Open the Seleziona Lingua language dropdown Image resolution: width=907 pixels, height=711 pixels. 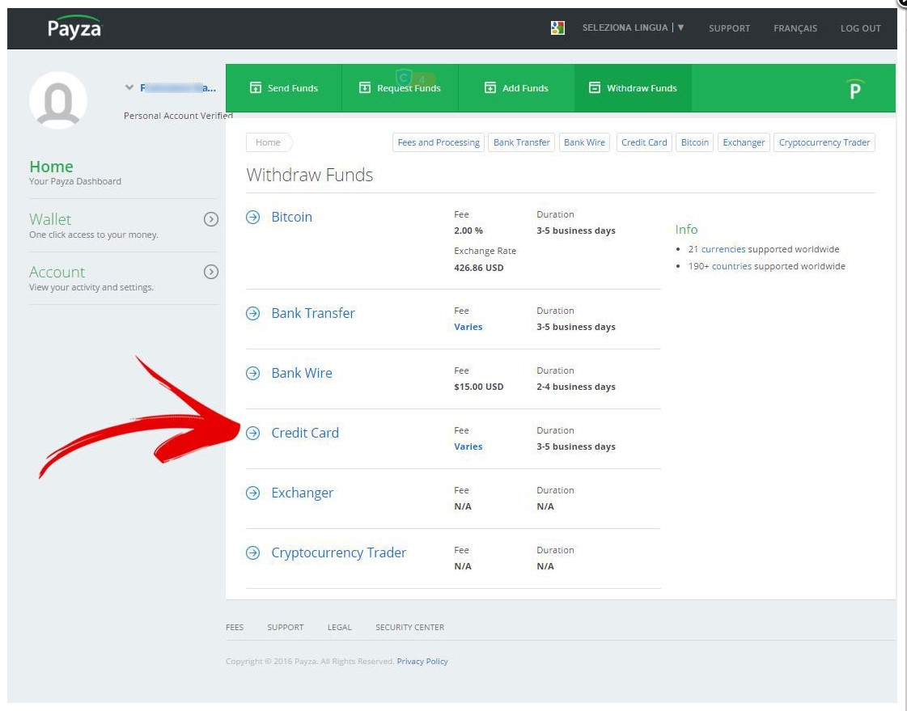point(633,28)
